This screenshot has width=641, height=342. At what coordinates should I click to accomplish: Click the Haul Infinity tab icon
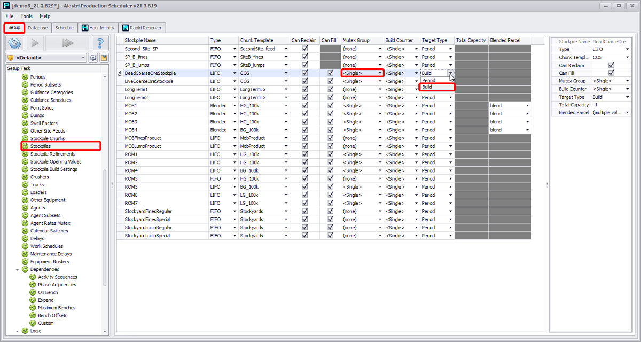pos(85,28)
